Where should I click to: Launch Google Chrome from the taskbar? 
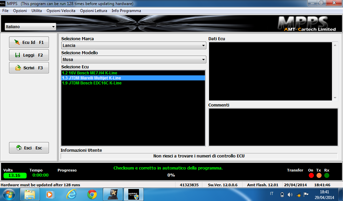pos(92,194)
